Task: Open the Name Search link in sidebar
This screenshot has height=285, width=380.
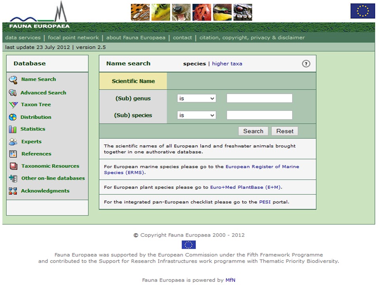Action: [38, 79]
